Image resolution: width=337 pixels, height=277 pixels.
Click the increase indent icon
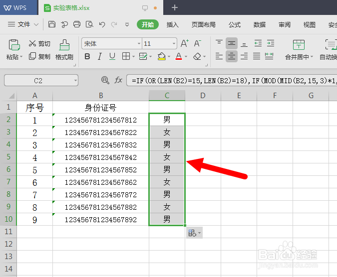coord(271,43)
